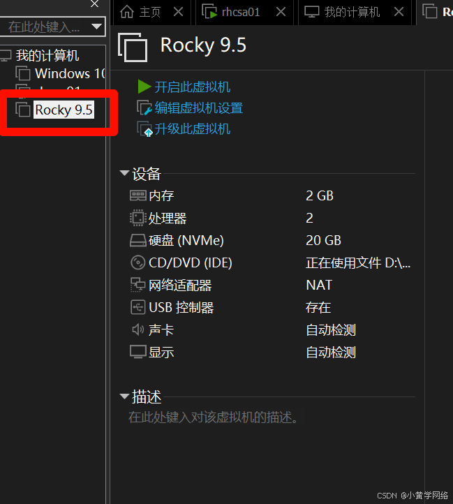Click the memory device icon
453x504 pixels.
138,195
